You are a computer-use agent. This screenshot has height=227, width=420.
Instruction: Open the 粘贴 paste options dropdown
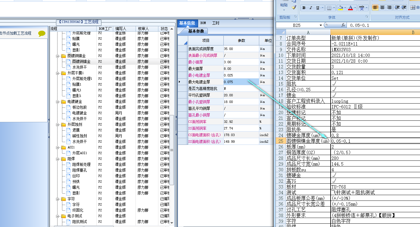click(x=284, y=10)
